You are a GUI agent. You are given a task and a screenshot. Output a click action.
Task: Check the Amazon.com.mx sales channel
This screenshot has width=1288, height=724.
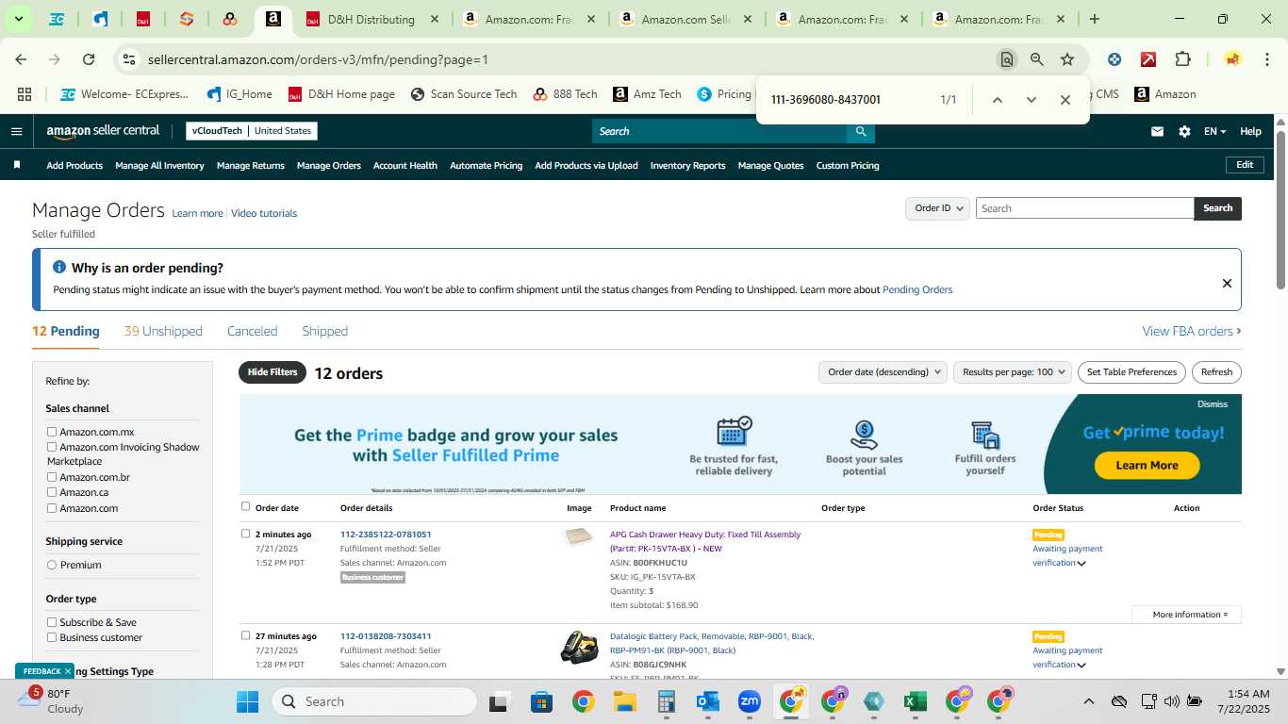pos(53,432)
